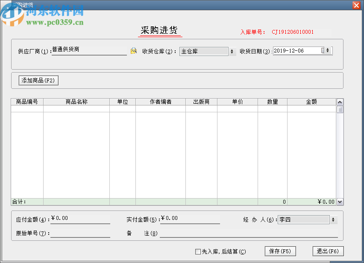Viewport: 364px width, 263px height.
Task: Click the date stepper next to 2019-12-06
Action: (x=327, y=50)
